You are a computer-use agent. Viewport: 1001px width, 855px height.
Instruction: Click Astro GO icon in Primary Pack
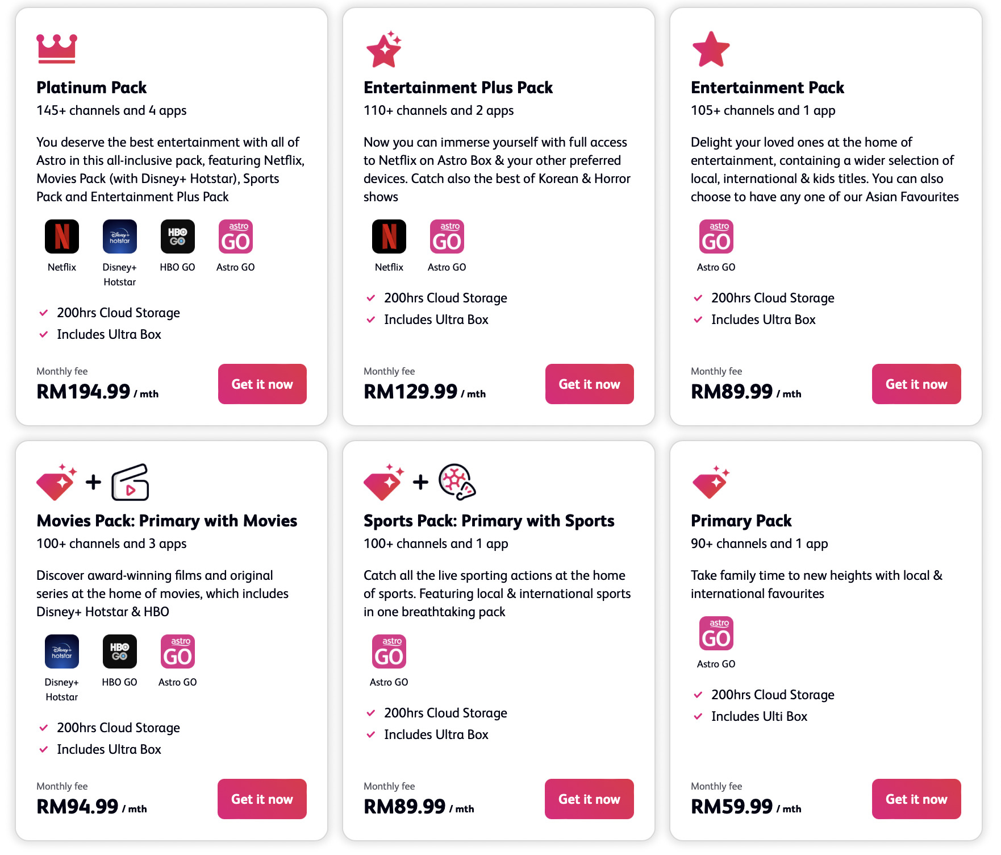pos(716,633)
